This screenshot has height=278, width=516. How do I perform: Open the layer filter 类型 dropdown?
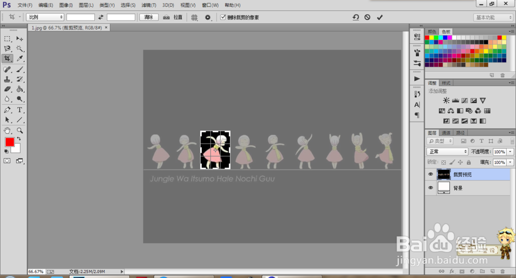coord(440,141)
